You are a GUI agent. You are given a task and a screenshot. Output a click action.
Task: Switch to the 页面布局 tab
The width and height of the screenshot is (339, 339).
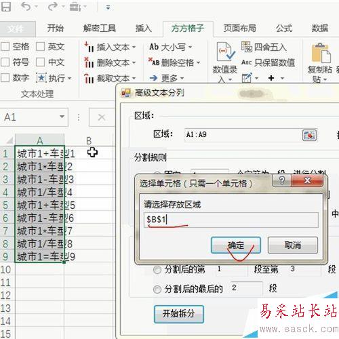240,28
